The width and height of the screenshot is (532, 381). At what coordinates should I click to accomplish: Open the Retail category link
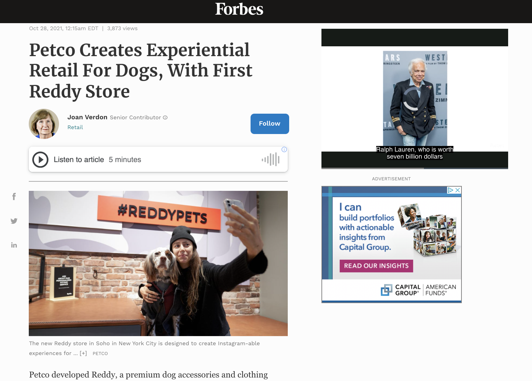click(75, 127)
